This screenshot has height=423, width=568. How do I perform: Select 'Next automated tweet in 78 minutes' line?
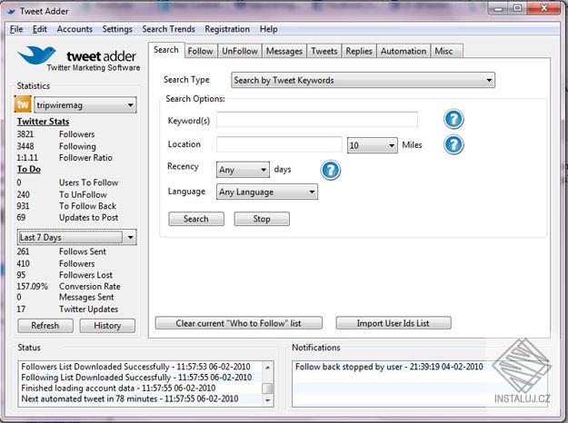[x=130, y=398]
